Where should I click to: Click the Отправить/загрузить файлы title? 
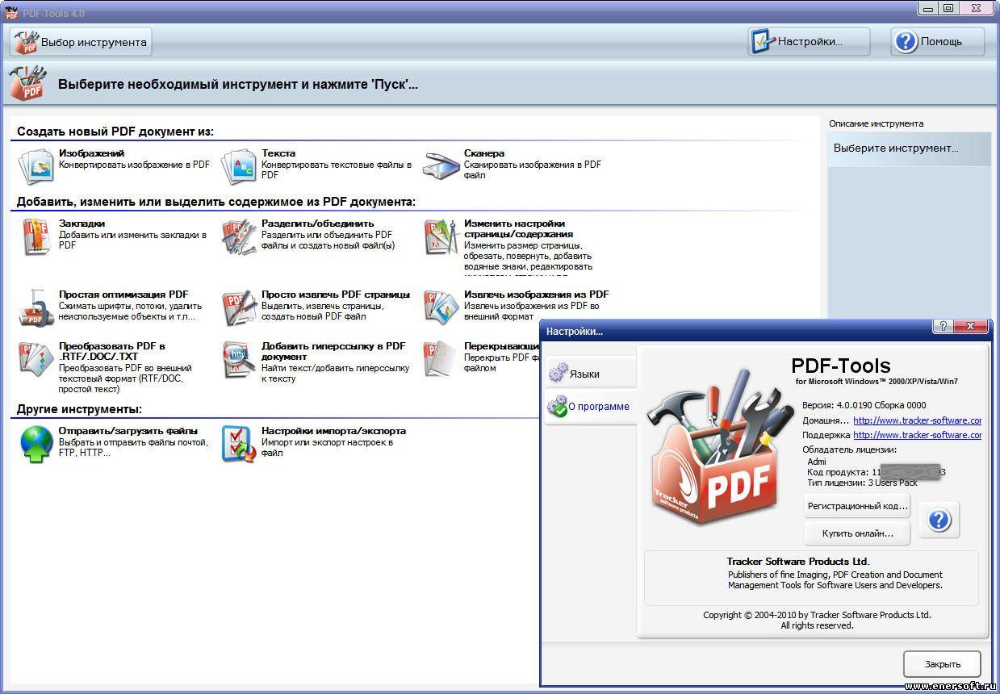128,431
